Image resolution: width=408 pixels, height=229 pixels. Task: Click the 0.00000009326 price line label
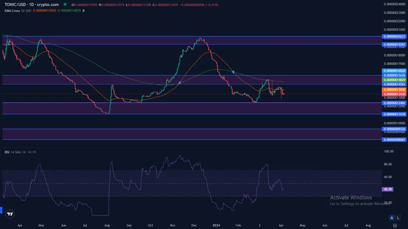(394, 129)
